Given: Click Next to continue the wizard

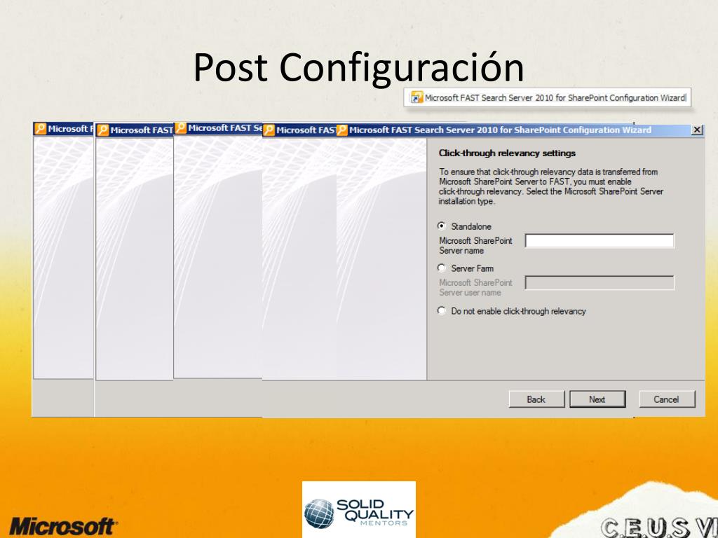Looking at the screenshot, I should pyautogui.click(x=597, y=399).
